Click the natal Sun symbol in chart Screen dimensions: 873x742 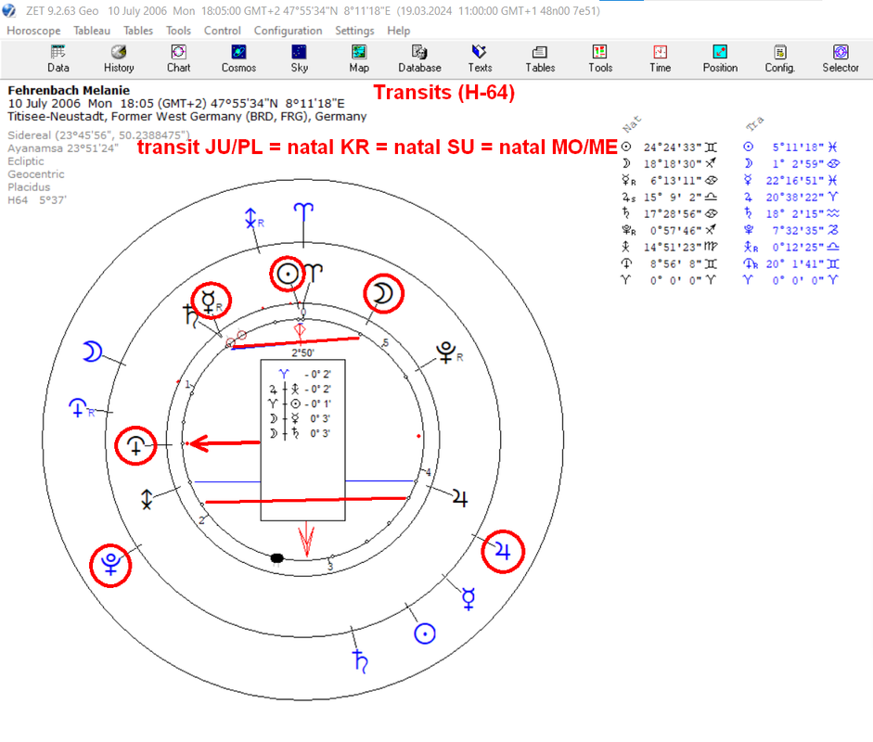(288, 274)
